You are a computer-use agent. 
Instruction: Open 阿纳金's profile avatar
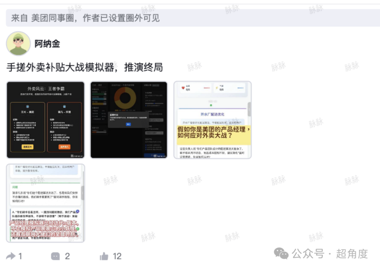(x=18, y=43)
